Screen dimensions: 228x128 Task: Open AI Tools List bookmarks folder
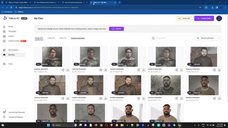point(7,12)
